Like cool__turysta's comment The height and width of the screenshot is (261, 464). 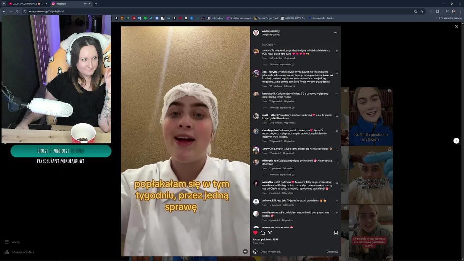337,73
